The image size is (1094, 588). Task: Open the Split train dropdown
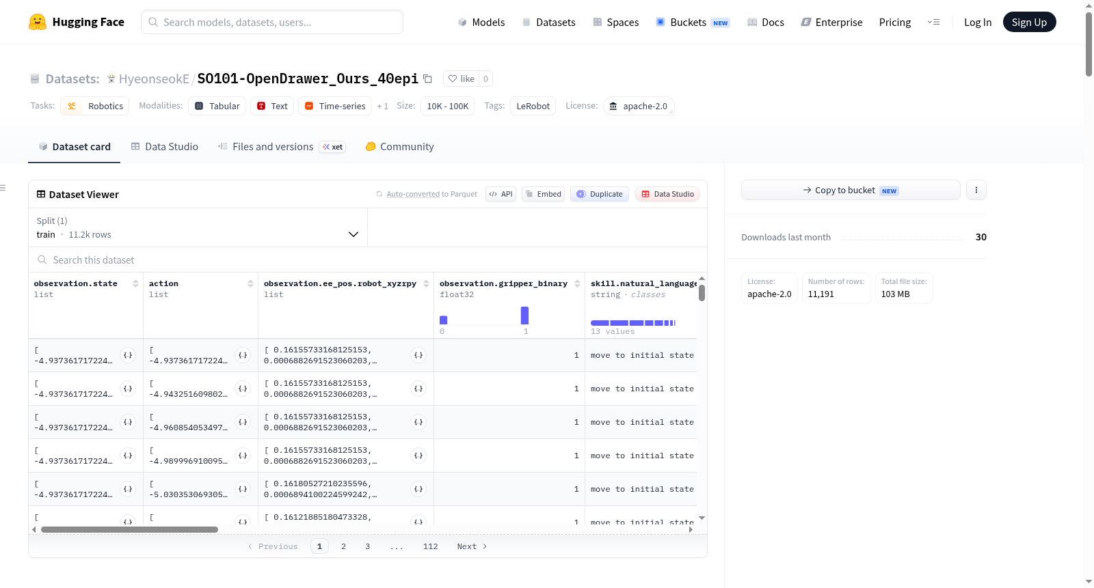tap(198, 227)
